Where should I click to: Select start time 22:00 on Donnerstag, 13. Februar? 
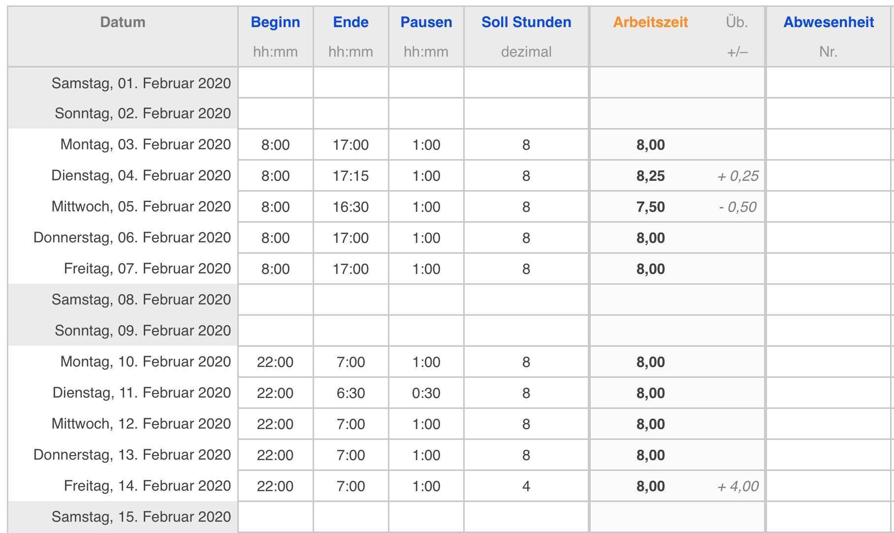[x=275, y=455]
